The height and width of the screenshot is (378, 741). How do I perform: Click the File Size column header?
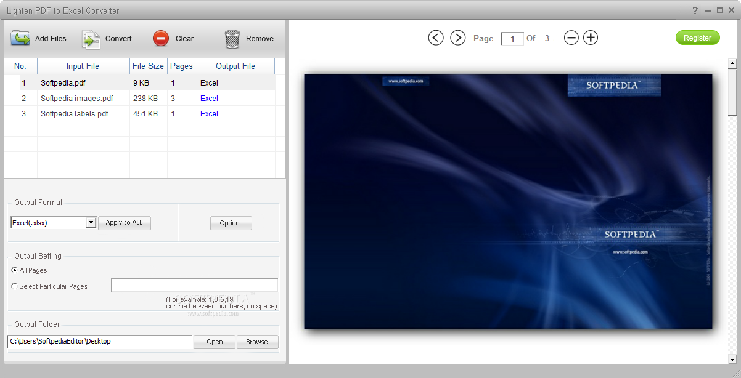(x=148, y=66)
